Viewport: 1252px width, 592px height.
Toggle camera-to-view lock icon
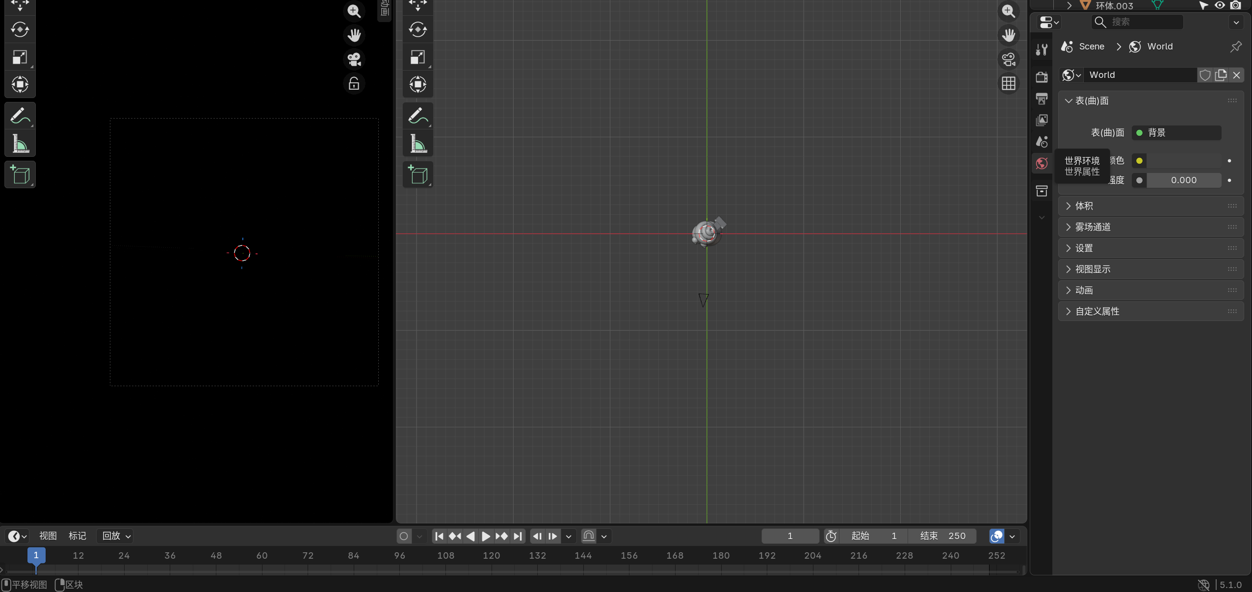[x=354, y=83]
